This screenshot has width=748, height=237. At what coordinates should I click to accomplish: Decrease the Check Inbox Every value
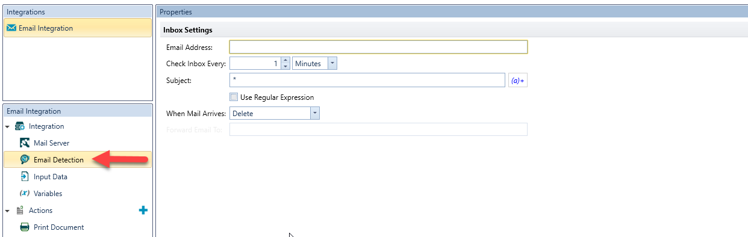[x=285, y=66]
